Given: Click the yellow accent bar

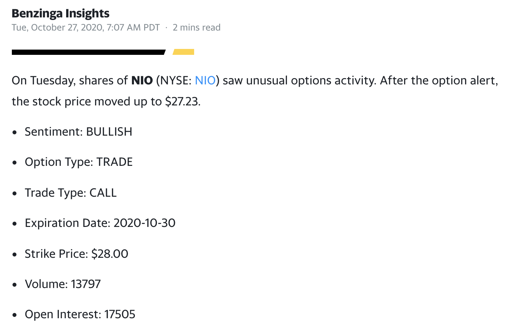Looking at the screenshot, I should 184,52.
